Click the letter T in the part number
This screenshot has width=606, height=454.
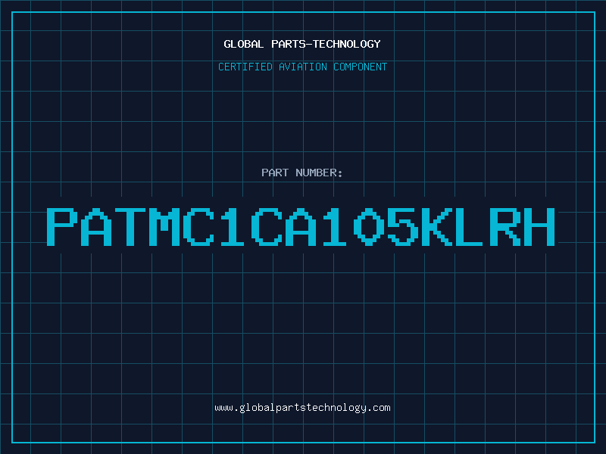point(130,227)
